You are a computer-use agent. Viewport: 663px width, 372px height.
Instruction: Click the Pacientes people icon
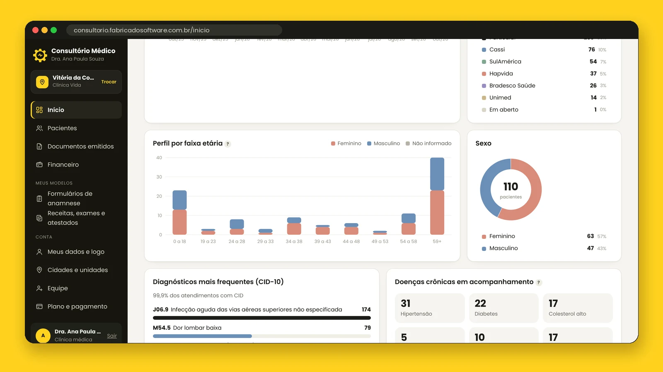[x=39, y=128]
